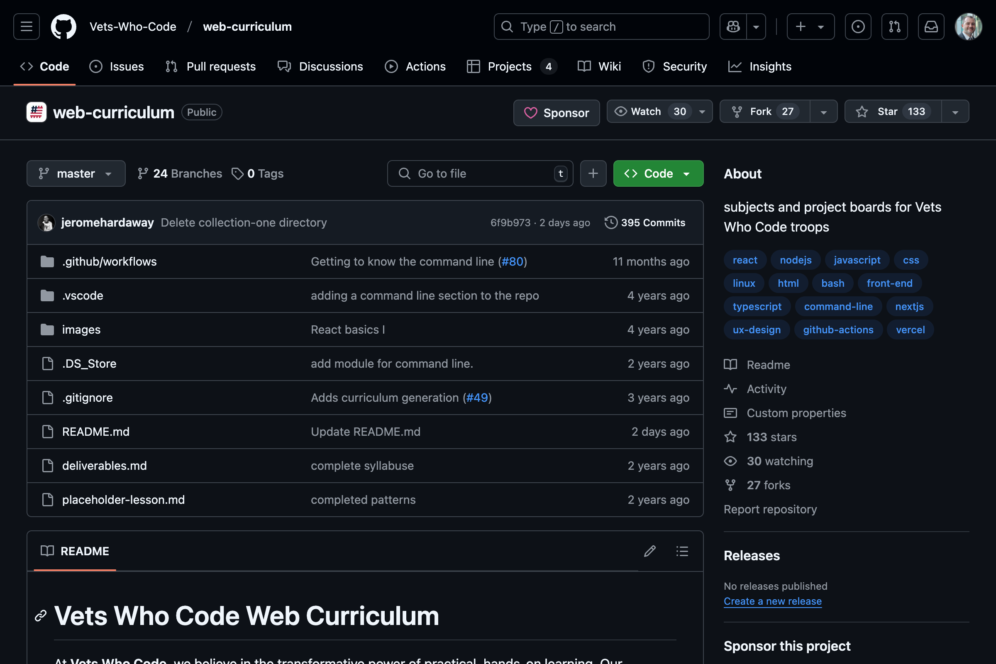This screenshot has height=664, width=996.
Task: Open the Wiki tab
Action: [599, 66]
